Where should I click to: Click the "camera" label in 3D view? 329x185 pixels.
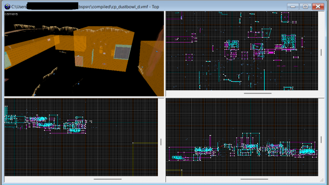[x=11, y=14]
